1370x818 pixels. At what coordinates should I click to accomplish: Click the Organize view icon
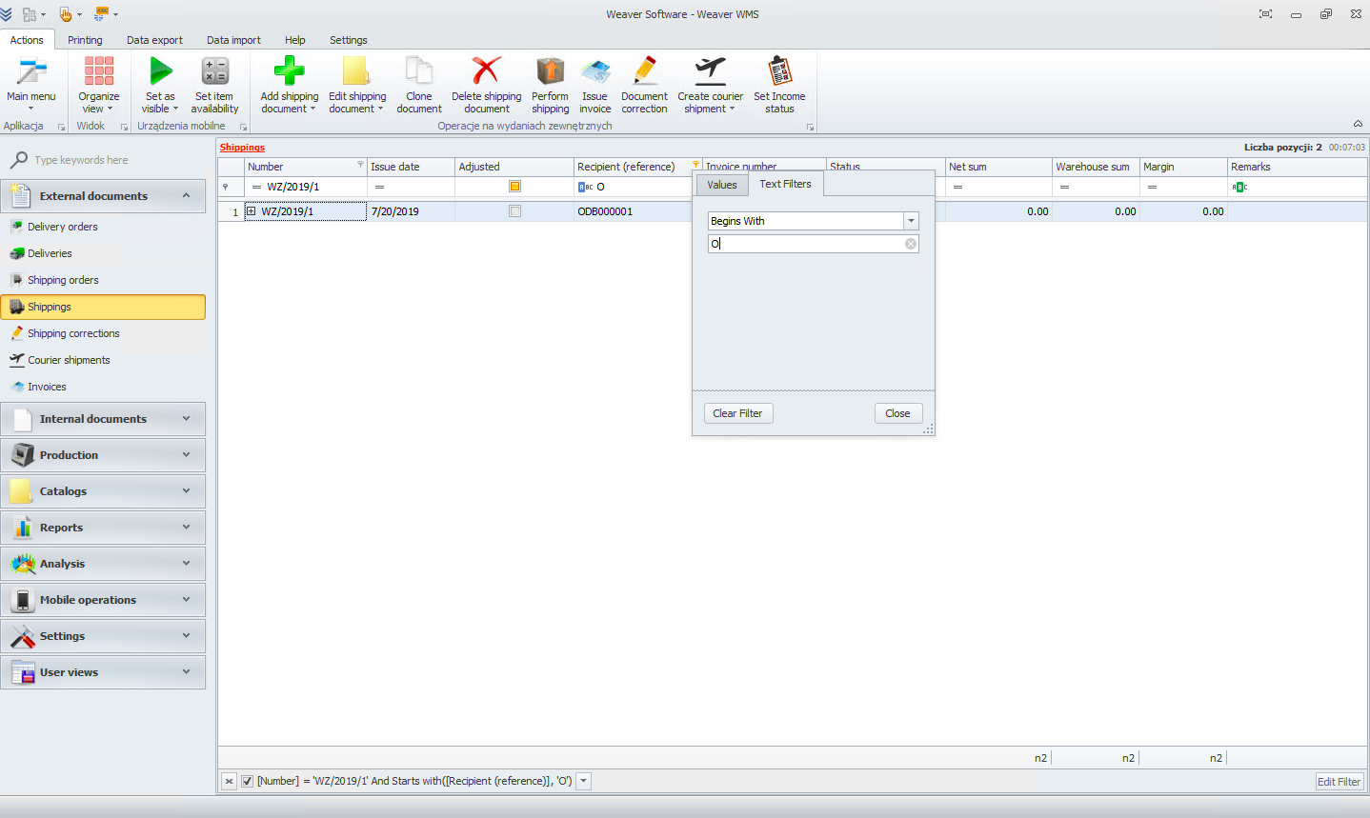pos(99,71)
